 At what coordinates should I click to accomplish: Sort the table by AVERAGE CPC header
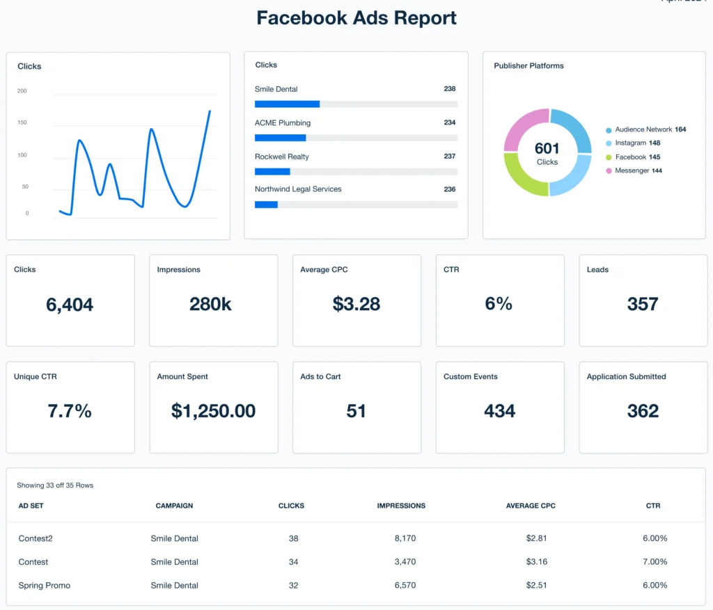pos(531,506)
